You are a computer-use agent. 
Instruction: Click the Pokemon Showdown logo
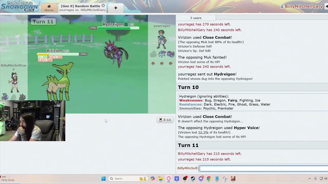[x=20, y=6]
